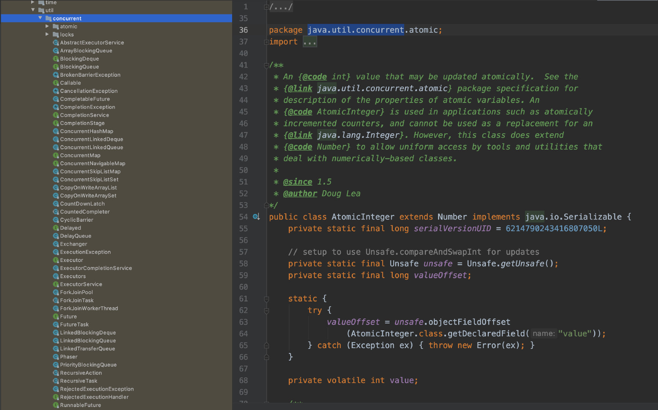The height and width of the screenshot is (410, 658).
Task: Collapse the concurrent package arrow
Action: pos(40,18)
